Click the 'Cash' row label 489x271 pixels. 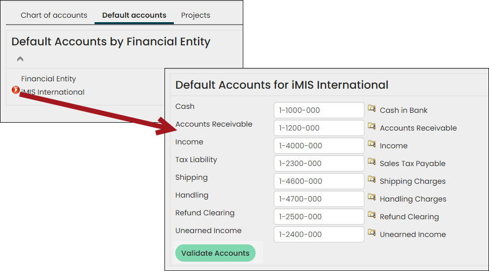tap(185, 106)
